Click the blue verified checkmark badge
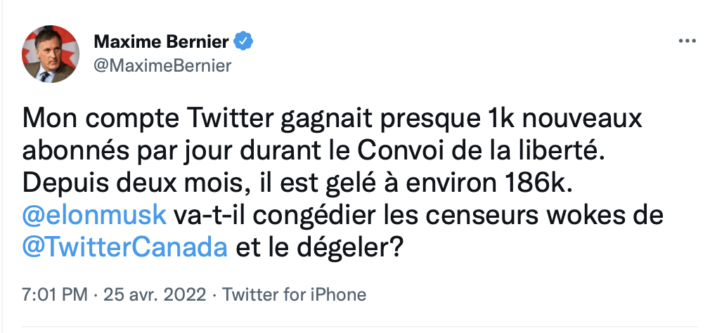Viewport: 717px width, 333px height. [243, 41]
